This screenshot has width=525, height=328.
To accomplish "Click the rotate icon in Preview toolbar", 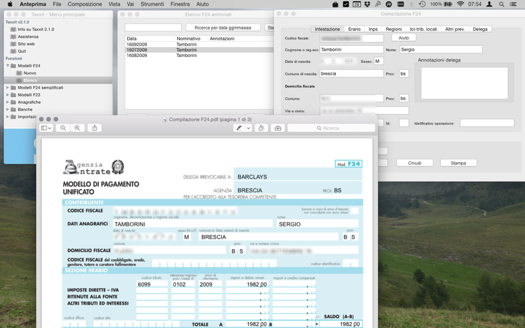I will 261,128.
